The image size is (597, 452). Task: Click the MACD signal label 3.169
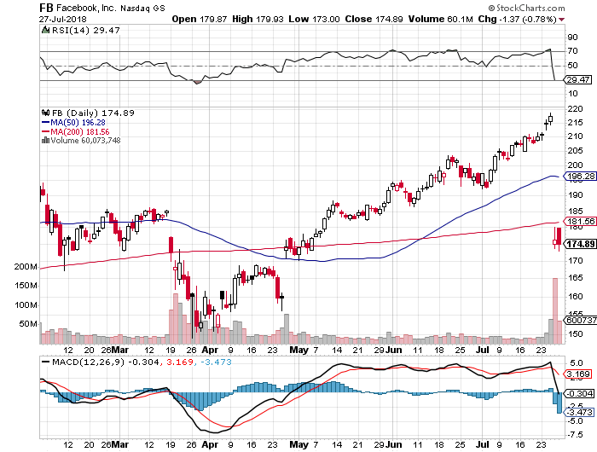click(578, 374)
